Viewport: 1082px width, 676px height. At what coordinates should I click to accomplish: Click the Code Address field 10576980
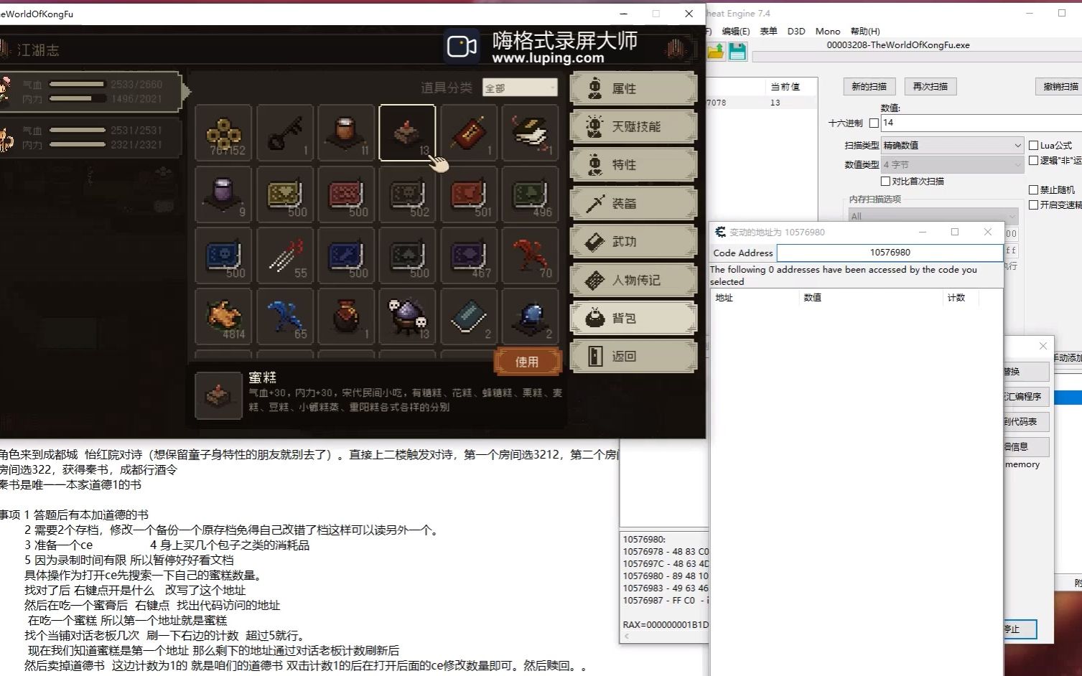[x=890, y=253]
